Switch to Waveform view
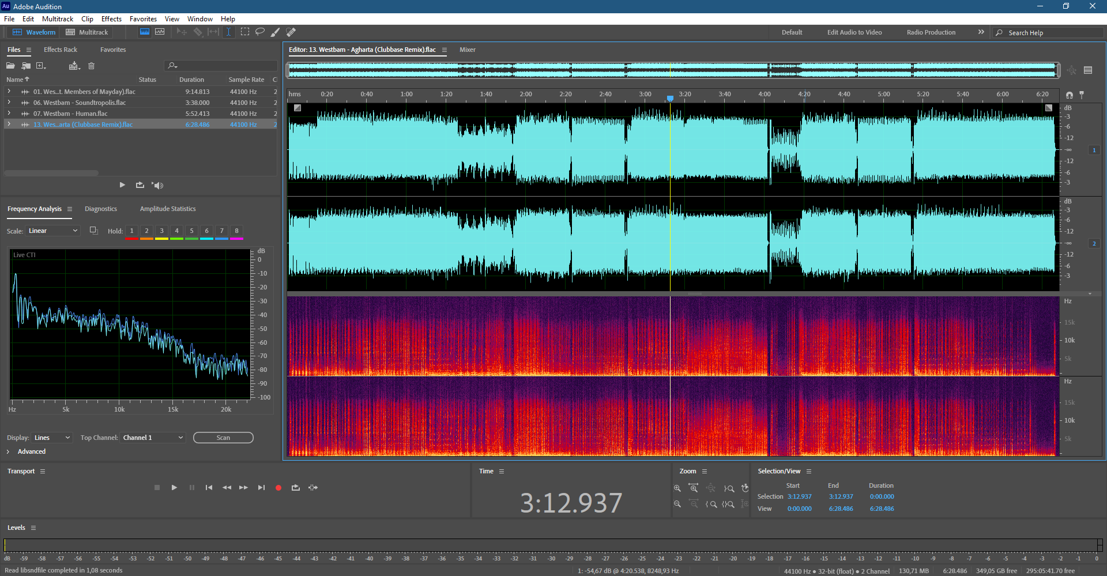Viewport: 1107px width, 576px height. 34,32
